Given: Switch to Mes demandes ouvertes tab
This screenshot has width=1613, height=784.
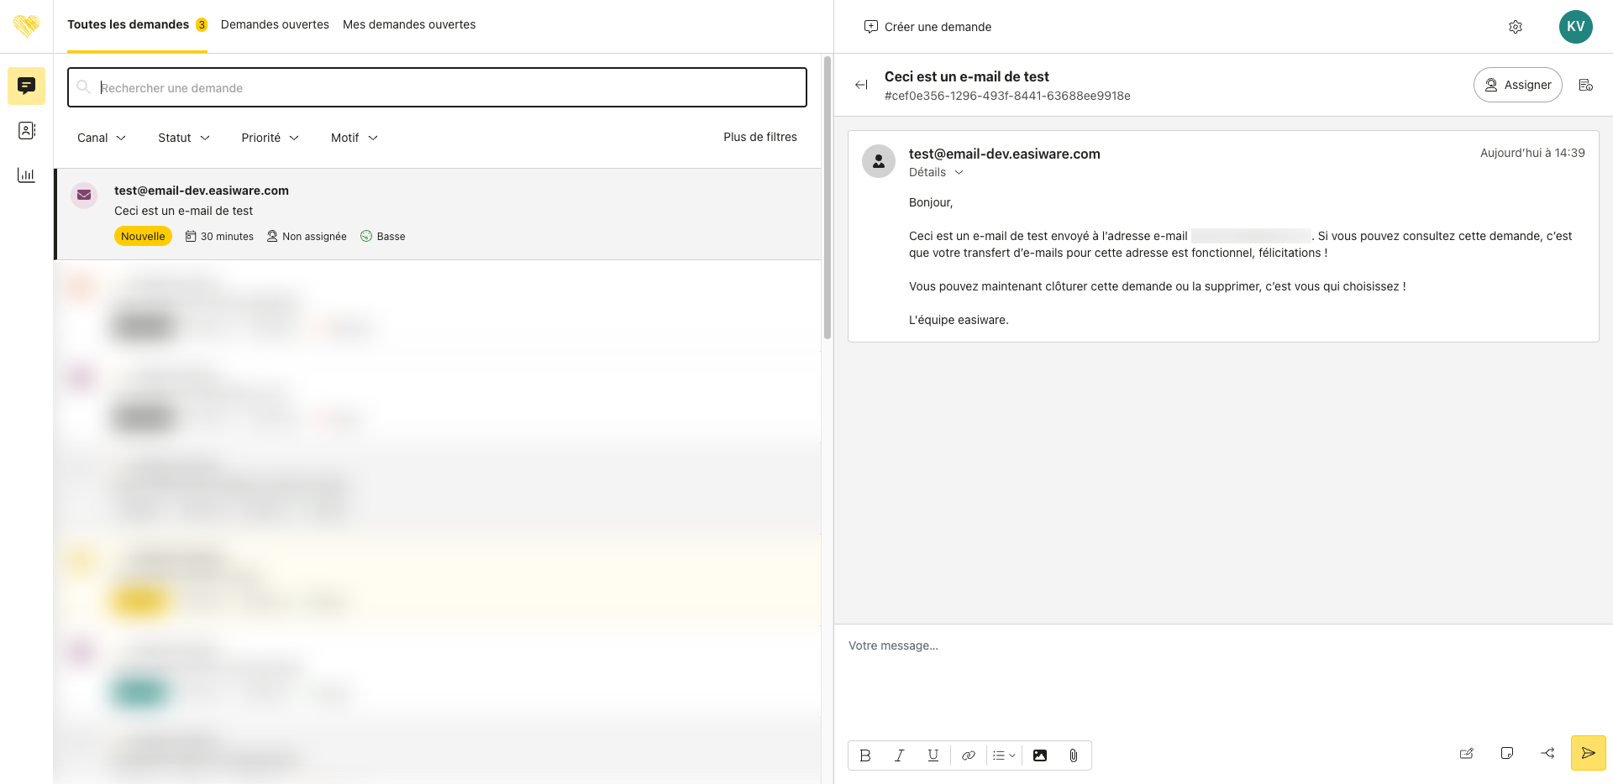Looking at the screenshot, I should pos(409,24).
